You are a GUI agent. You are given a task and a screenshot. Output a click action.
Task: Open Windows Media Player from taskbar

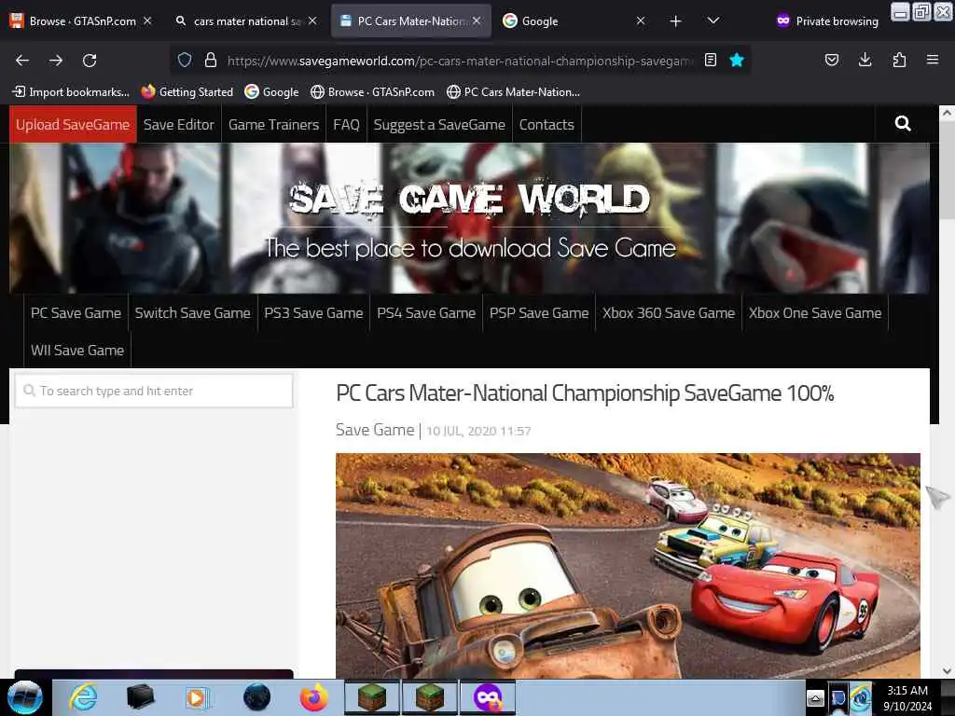(197, 697)
